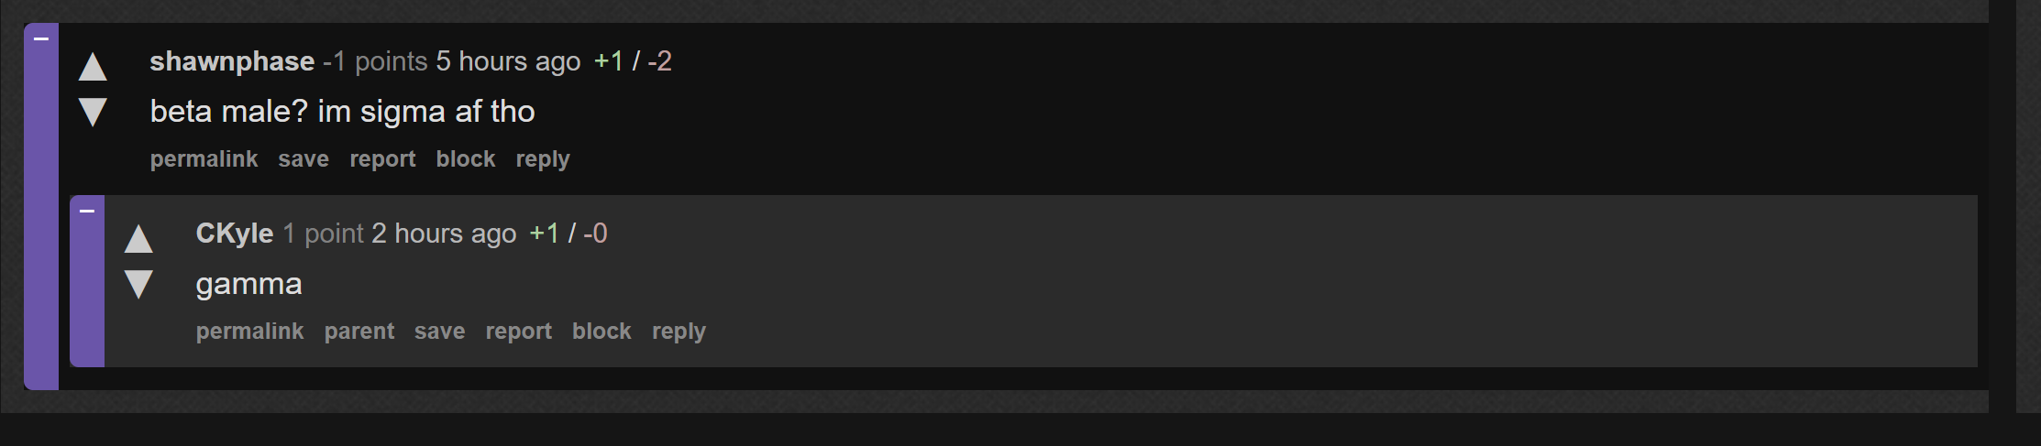Report CKyle's gamma reply

click(x=518, y=332)
